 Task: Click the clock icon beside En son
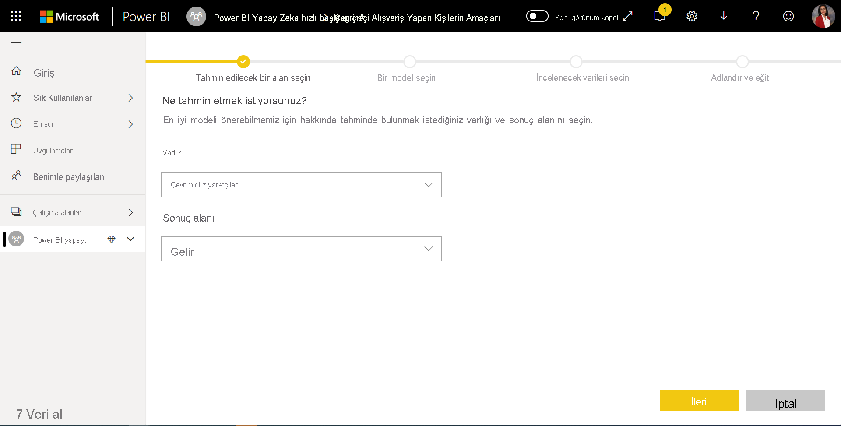pyautogui.click(x=16, y=123)
